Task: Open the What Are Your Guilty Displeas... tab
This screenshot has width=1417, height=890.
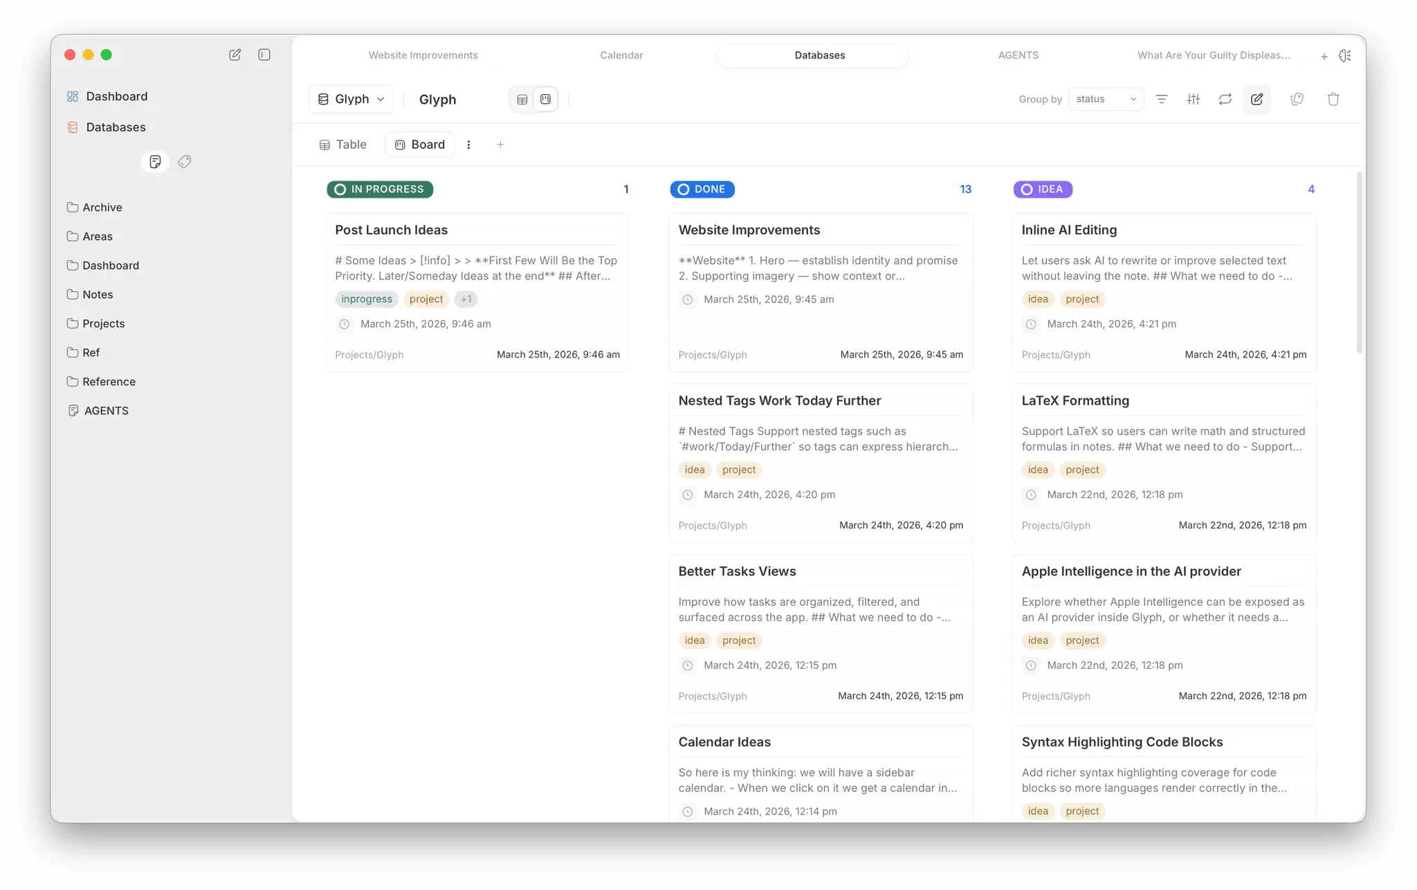Action: (x=1214, y=55)
